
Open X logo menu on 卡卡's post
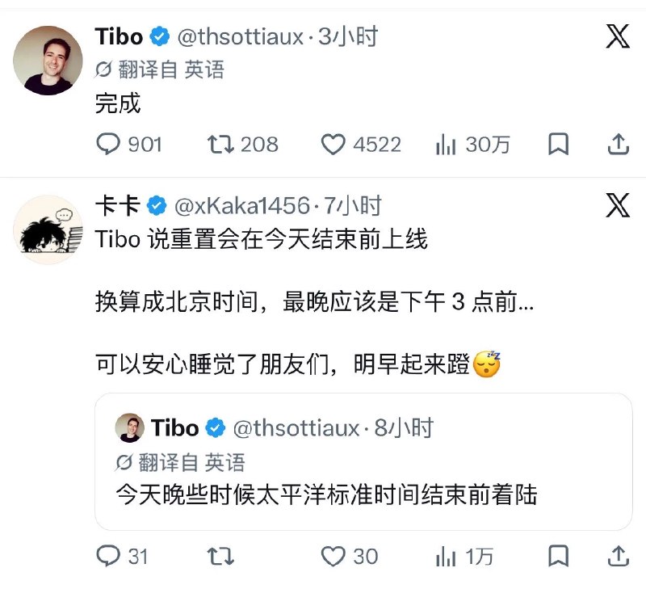point(618,205)
